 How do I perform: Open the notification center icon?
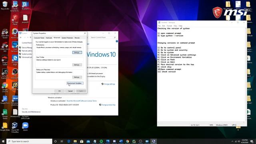click(x=252, y=141)
